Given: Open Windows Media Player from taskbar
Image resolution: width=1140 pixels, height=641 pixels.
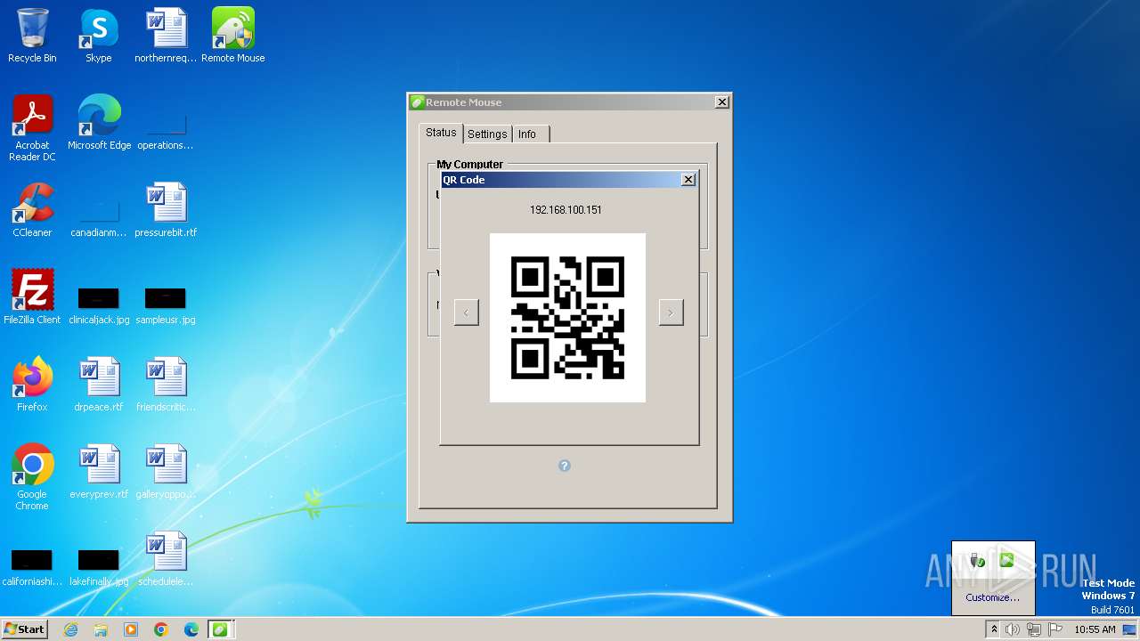Looking at the screenshot, I should [x=131, y=629].
